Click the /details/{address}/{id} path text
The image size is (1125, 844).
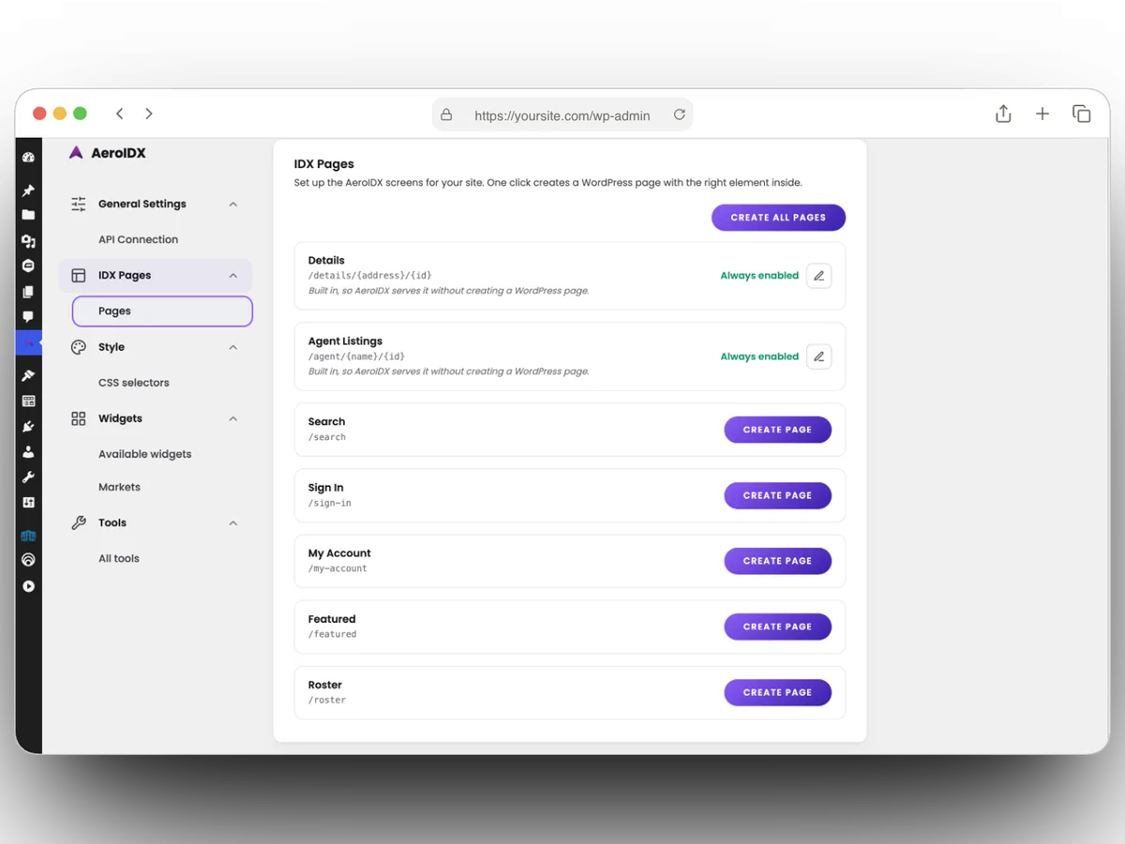[369, 276]
